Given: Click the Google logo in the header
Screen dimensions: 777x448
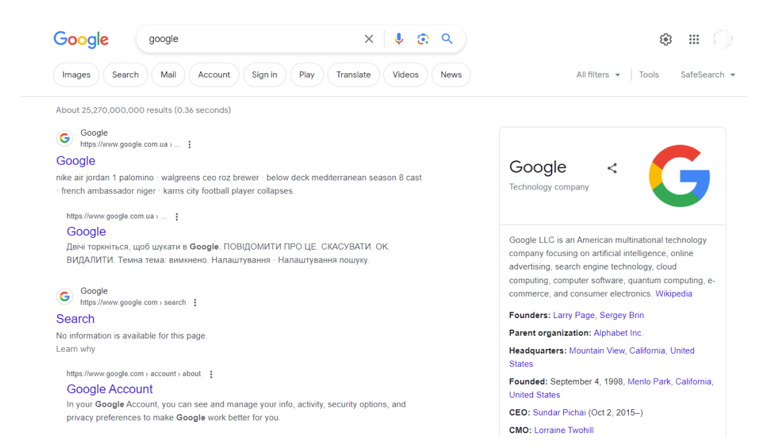Looking at the screenshot, I should click(x=81, y=39).
